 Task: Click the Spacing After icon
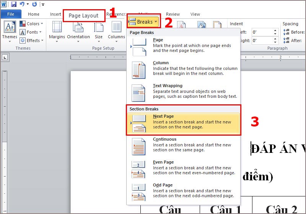coord(286,41)
